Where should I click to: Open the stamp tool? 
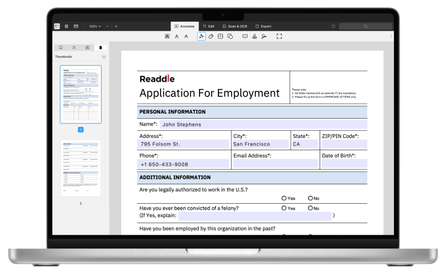(254, 36)
